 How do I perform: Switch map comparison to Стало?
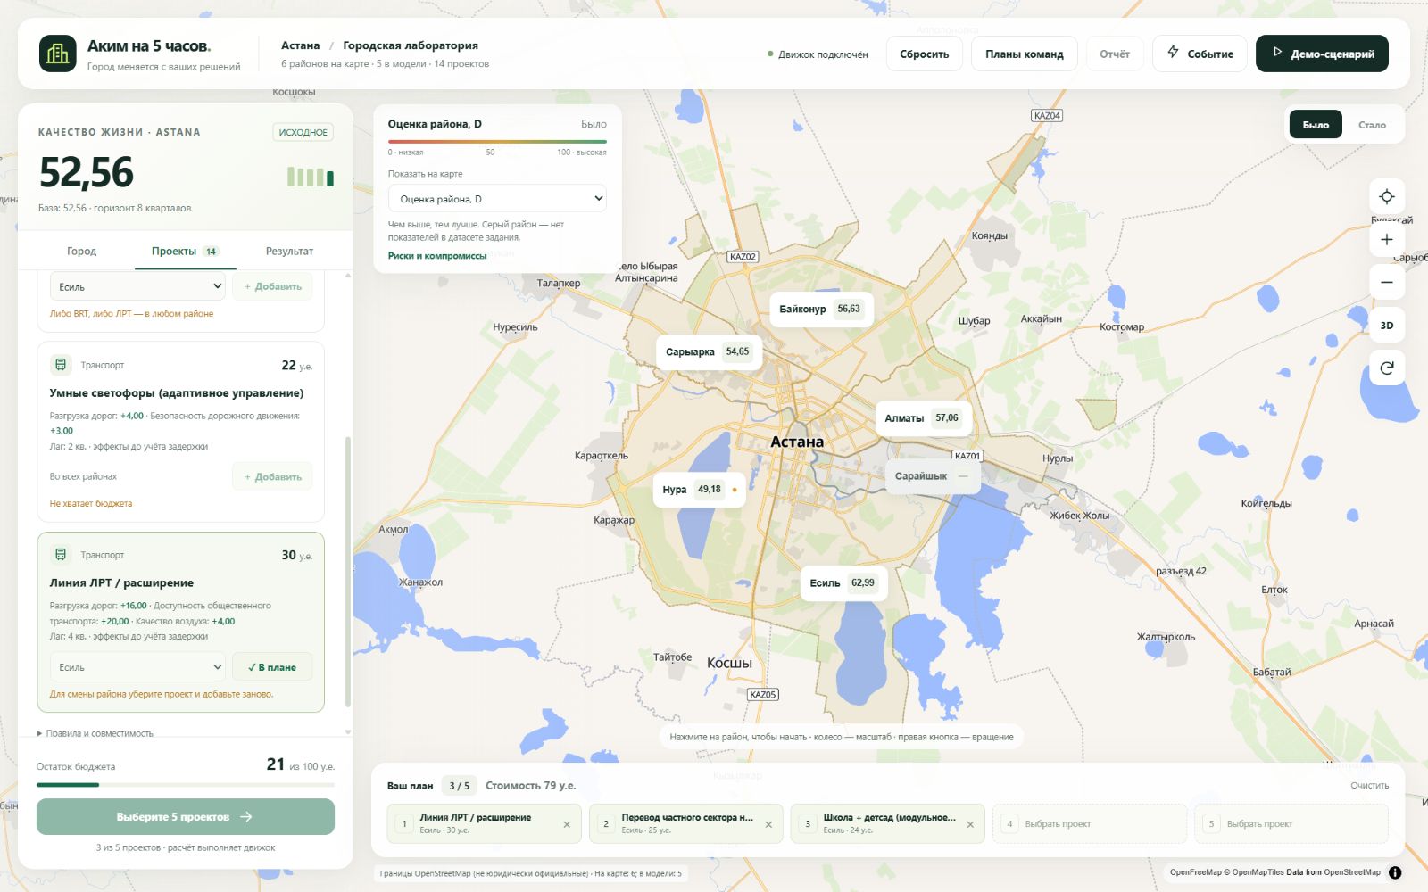[x=1372, y=125]
